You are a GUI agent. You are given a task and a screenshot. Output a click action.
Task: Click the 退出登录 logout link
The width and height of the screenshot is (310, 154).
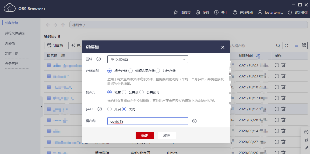click(x=301, y=12)
